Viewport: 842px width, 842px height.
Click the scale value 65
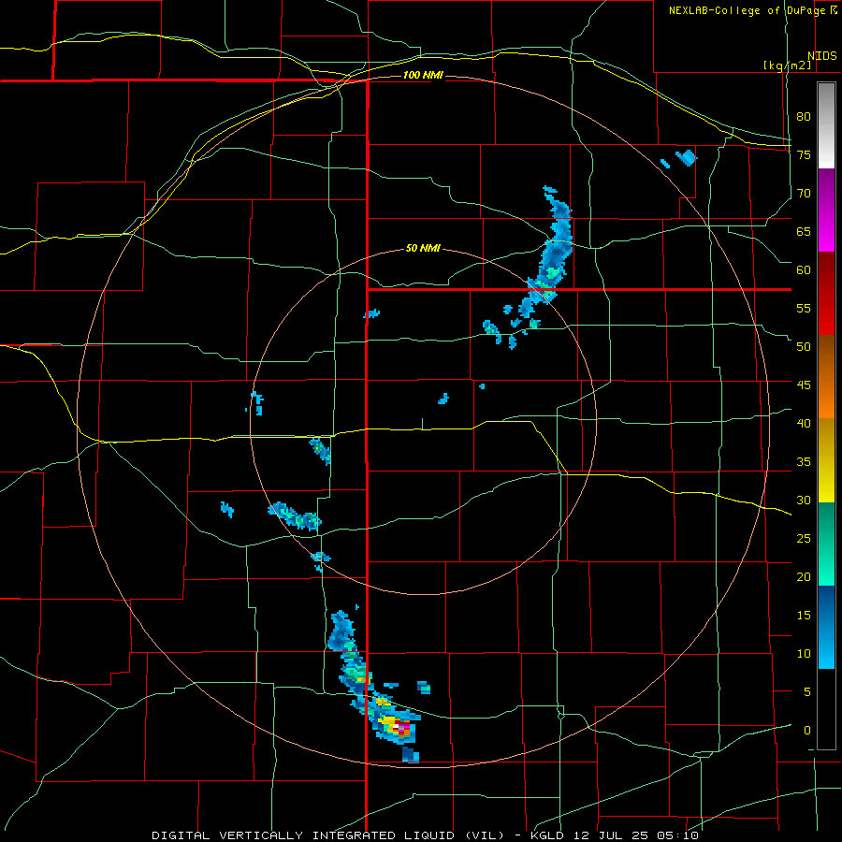[804, 231]
